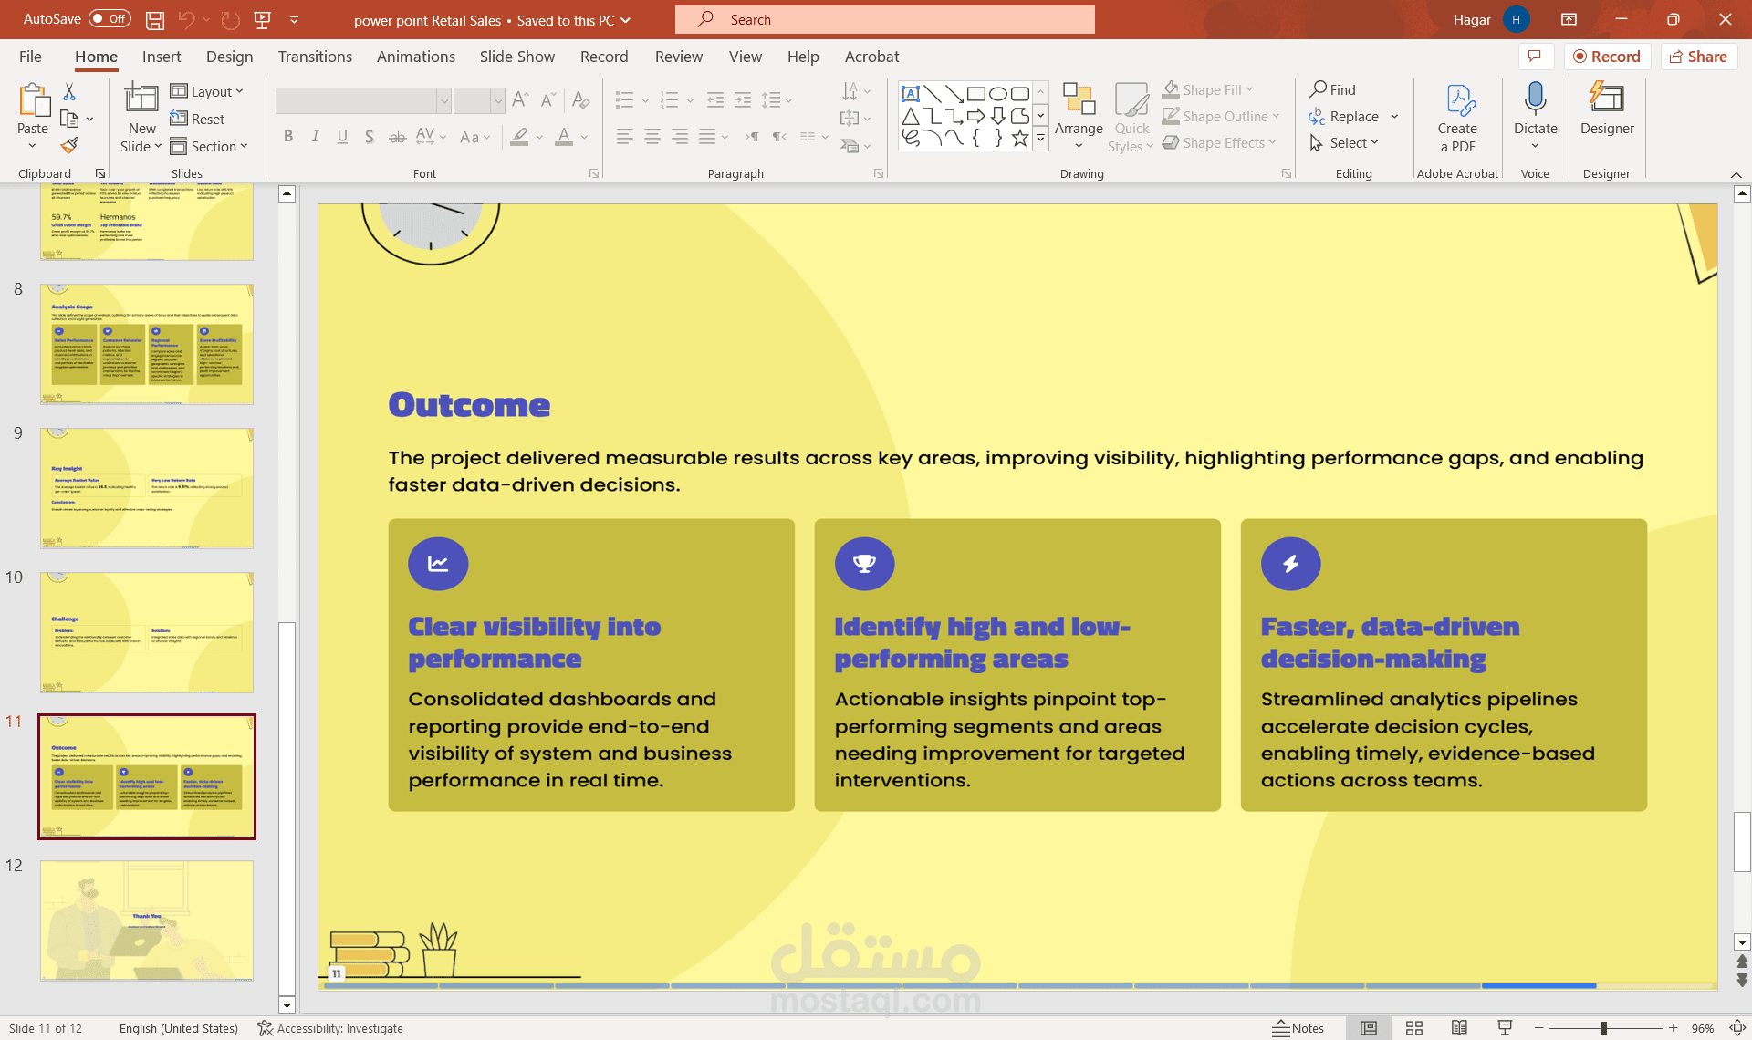This screenshot has width=1752, height=1040.
Task: Expand the Layout dropdown
Action: coord(207,91)
